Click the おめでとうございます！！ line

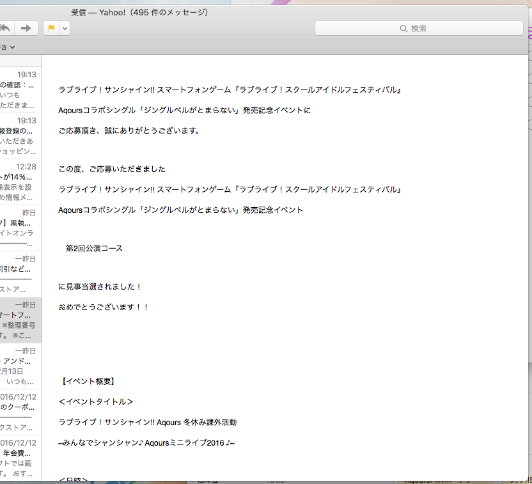(104, 307)
